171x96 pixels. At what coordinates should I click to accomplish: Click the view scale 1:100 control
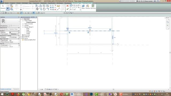coord(41,89)
